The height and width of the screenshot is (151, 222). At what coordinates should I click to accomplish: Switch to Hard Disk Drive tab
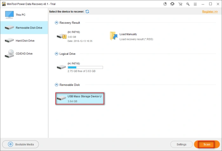24,41
